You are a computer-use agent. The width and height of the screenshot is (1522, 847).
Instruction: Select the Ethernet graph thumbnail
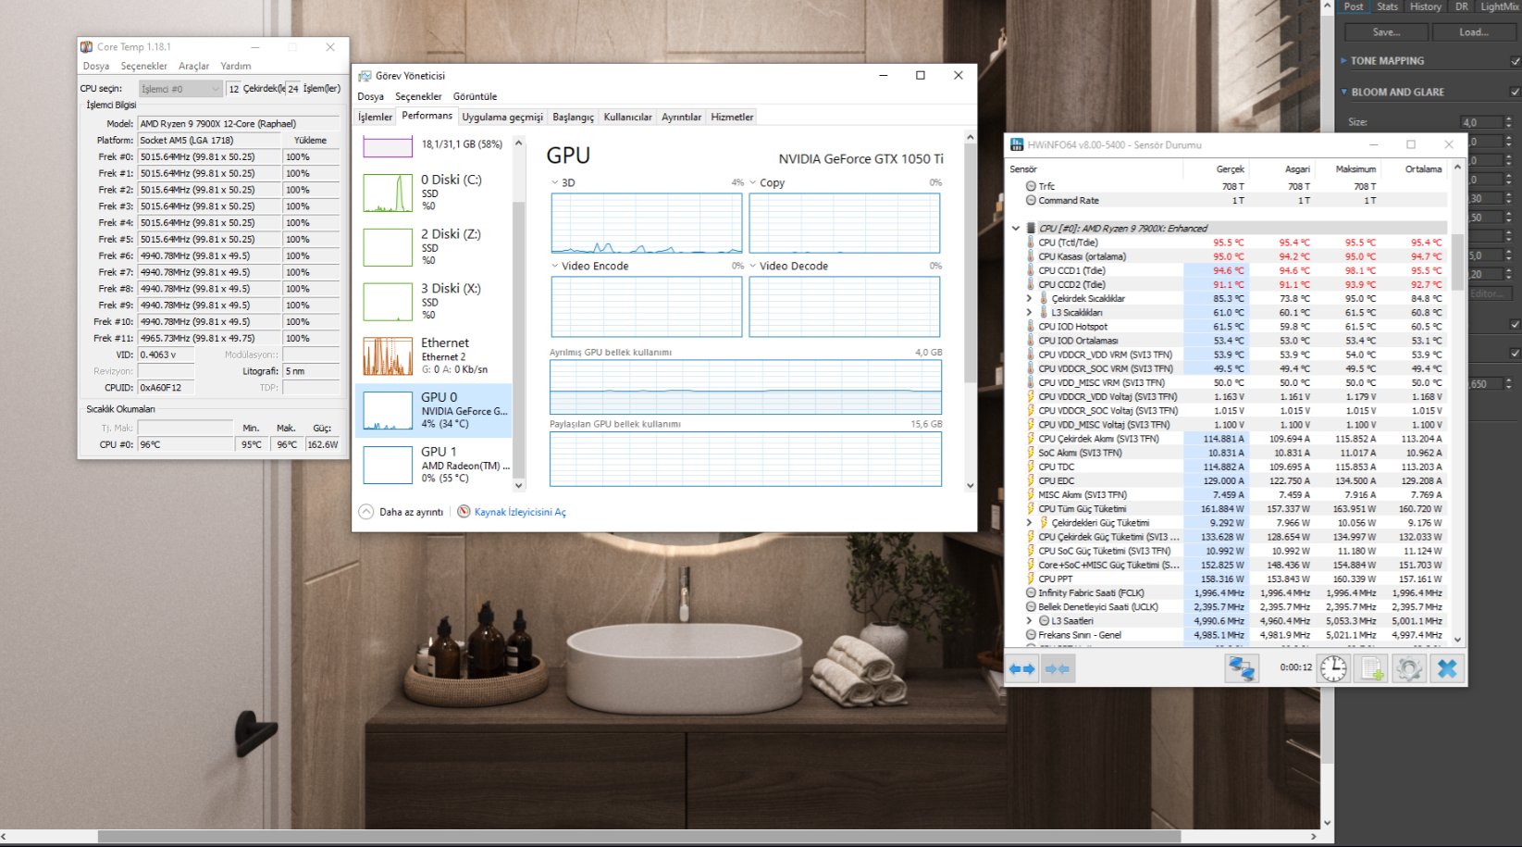click(388, 356)
